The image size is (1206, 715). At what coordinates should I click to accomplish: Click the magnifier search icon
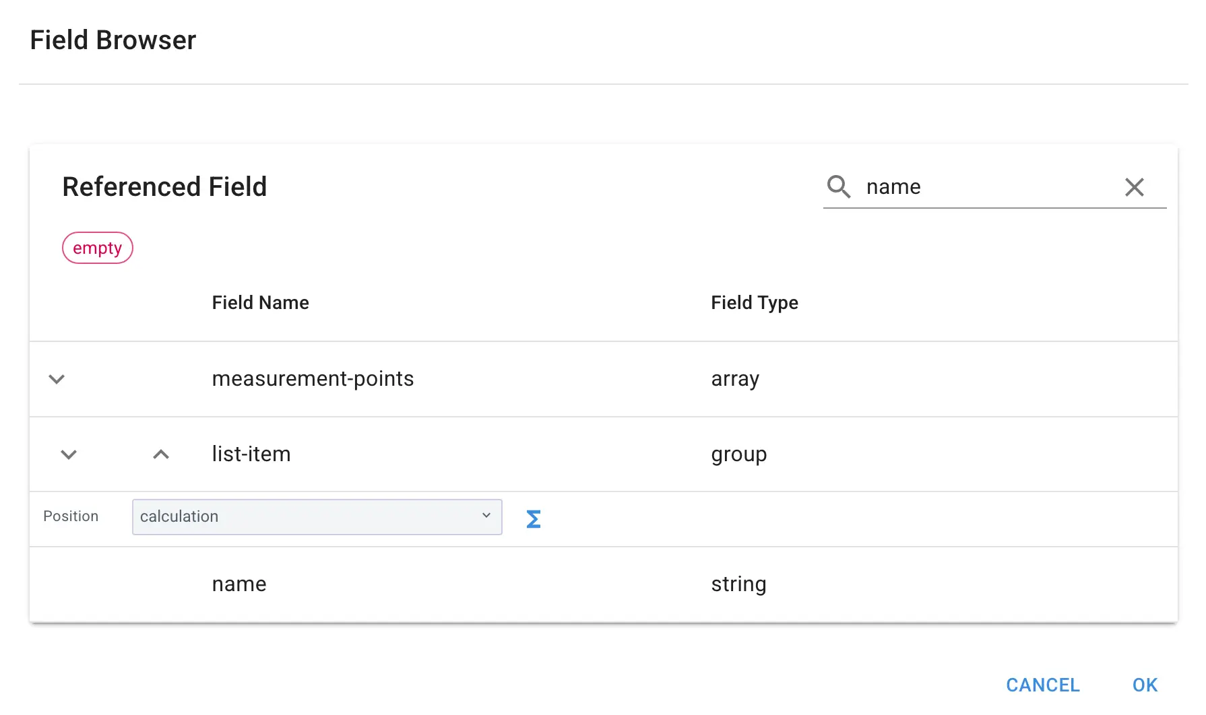[x=839, y=186]
